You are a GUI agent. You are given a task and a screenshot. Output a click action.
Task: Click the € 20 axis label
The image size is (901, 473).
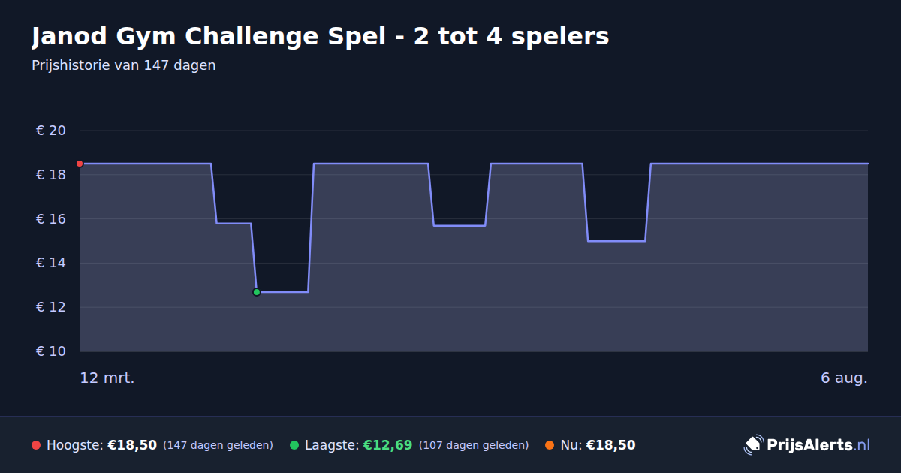(x=51, y=131)
